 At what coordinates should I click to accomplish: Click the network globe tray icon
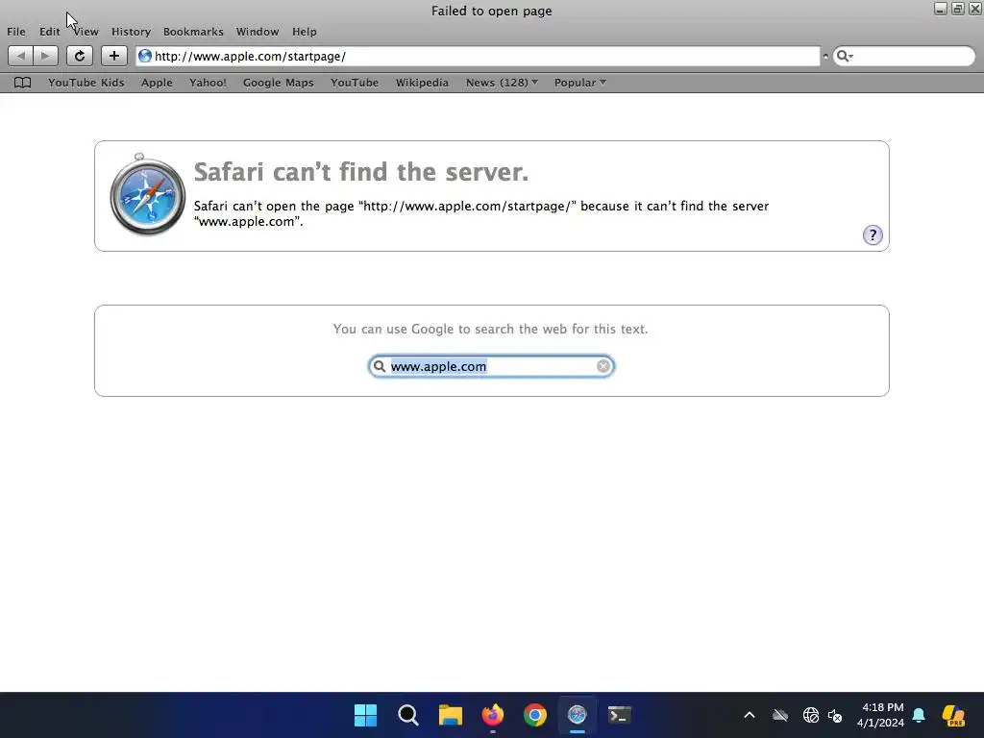pyautogui.click(x=811, y=715)
